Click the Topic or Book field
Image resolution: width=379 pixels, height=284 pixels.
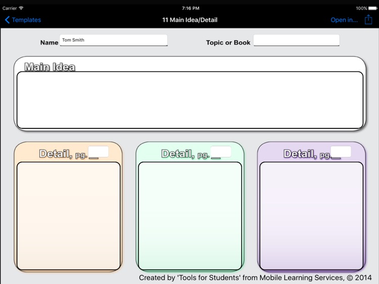[296, 40]
